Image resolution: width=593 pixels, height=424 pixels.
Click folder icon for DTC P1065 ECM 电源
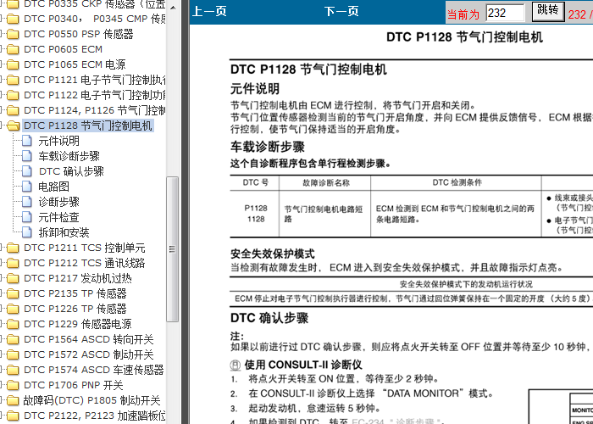click(x=13, y=64)
